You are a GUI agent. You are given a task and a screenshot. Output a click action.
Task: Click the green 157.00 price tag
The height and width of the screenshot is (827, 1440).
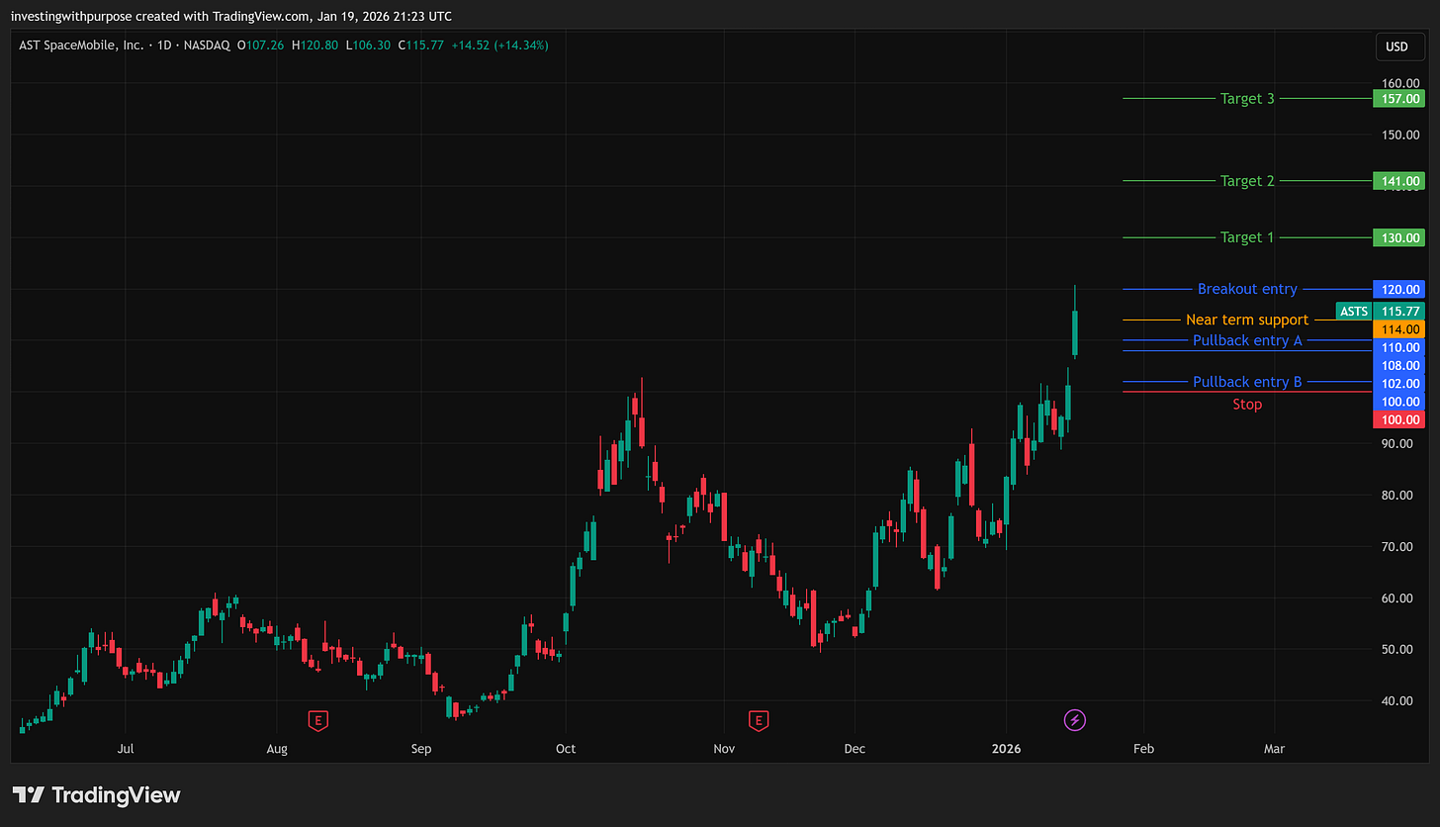coord(1398,98)
